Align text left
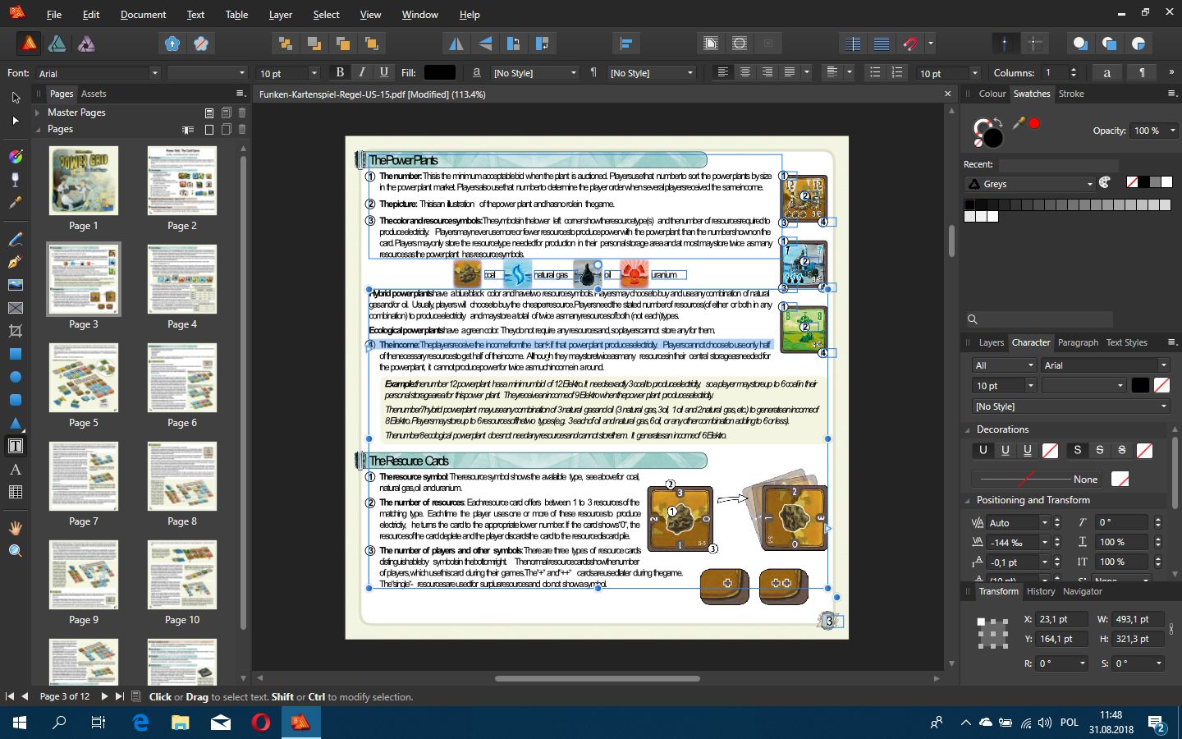Viewport: 1182px width, 739px height. pyautogui.click(x=722, y=72)
